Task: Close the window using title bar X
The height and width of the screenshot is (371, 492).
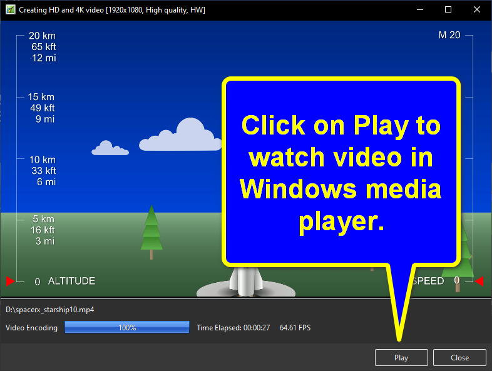Action: point(476,10)
